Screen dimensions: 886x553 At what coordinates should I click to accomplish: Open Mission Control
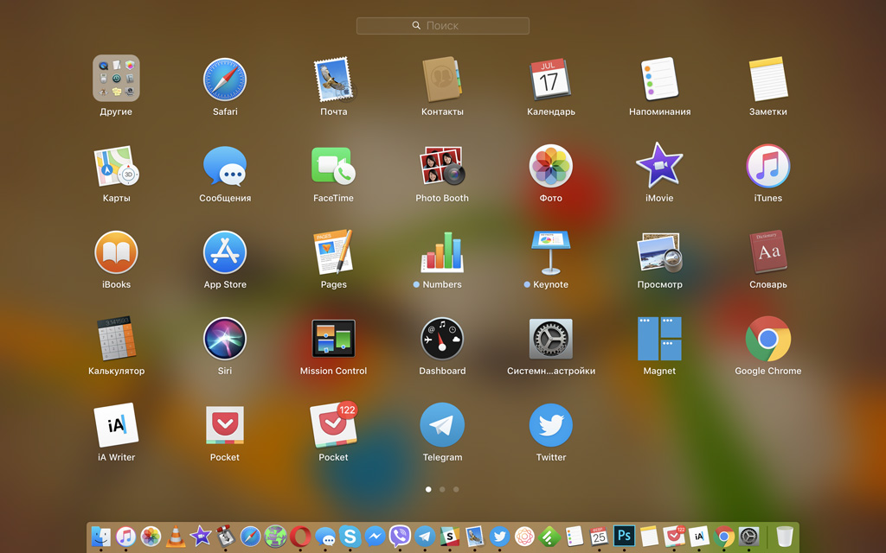click(333, 339)
